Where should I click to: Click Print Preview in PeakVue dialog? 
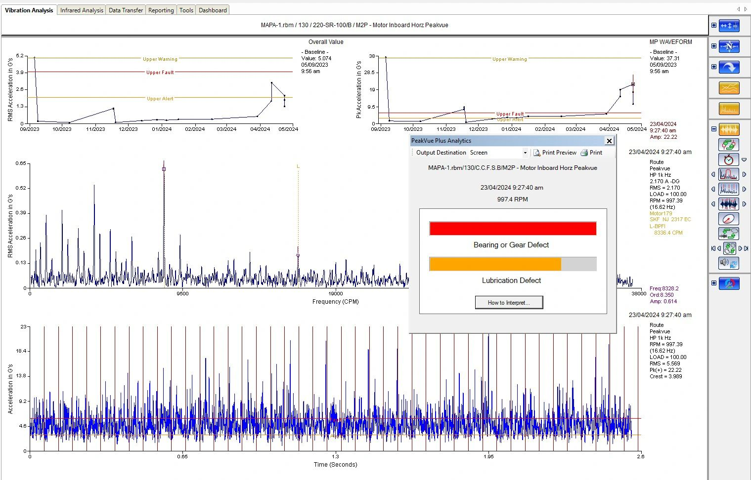555,153
